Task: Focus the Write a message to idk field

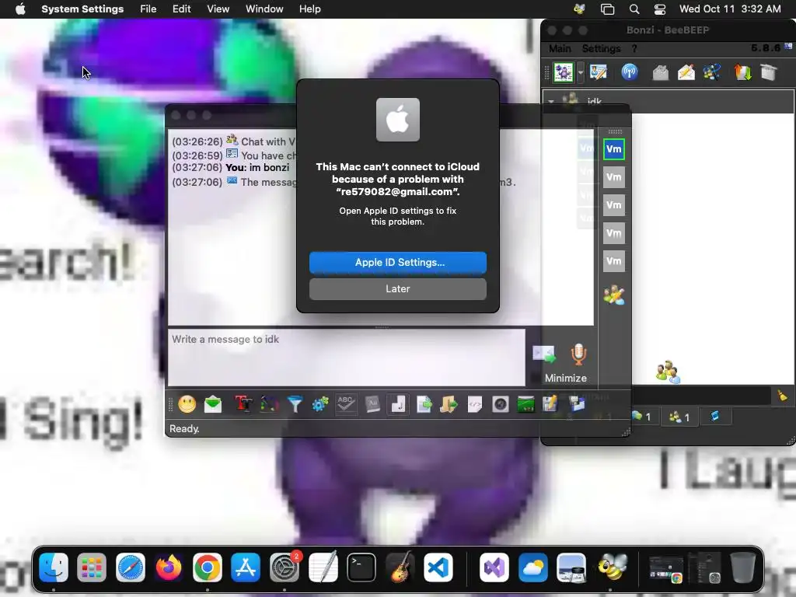Action: (x=347, y=358)
